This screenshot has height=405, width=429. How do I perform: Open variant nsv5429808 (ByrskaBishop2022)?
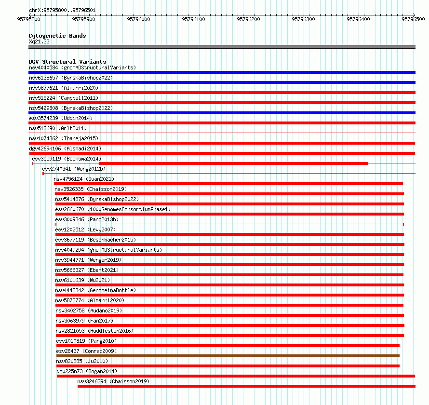[71, 108]
